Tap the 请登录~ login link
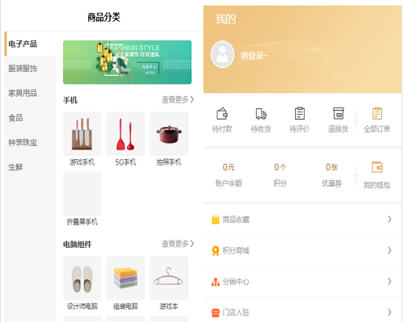This screenshot has width=404, height=323. (254, 56)
